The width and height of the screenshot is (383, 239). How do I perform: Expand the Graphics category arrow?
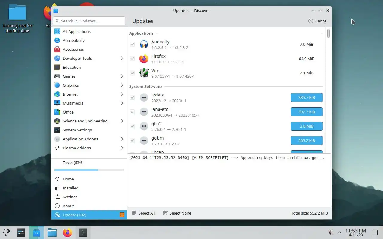[x=122, y=85]
